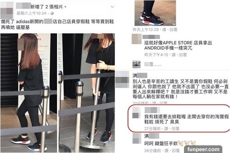Open the post options chevron dropdown
230x153 pixels.
coord(112,7)
